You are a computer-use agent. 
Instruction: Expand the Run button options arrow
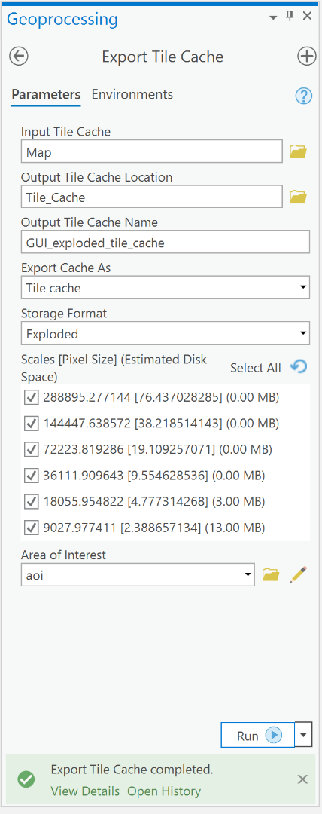303,735
